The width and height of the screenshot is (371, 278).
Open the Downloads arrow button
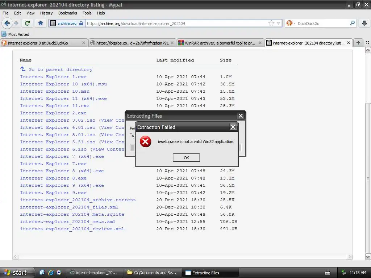tap(364, 23)
